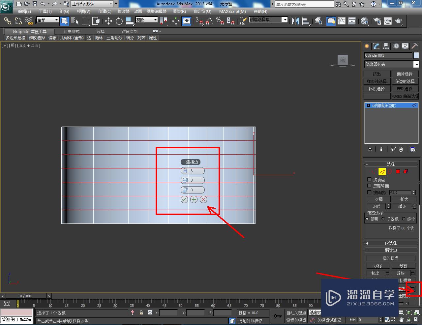Toggle the selection lock icon

[x=141, y=312]
